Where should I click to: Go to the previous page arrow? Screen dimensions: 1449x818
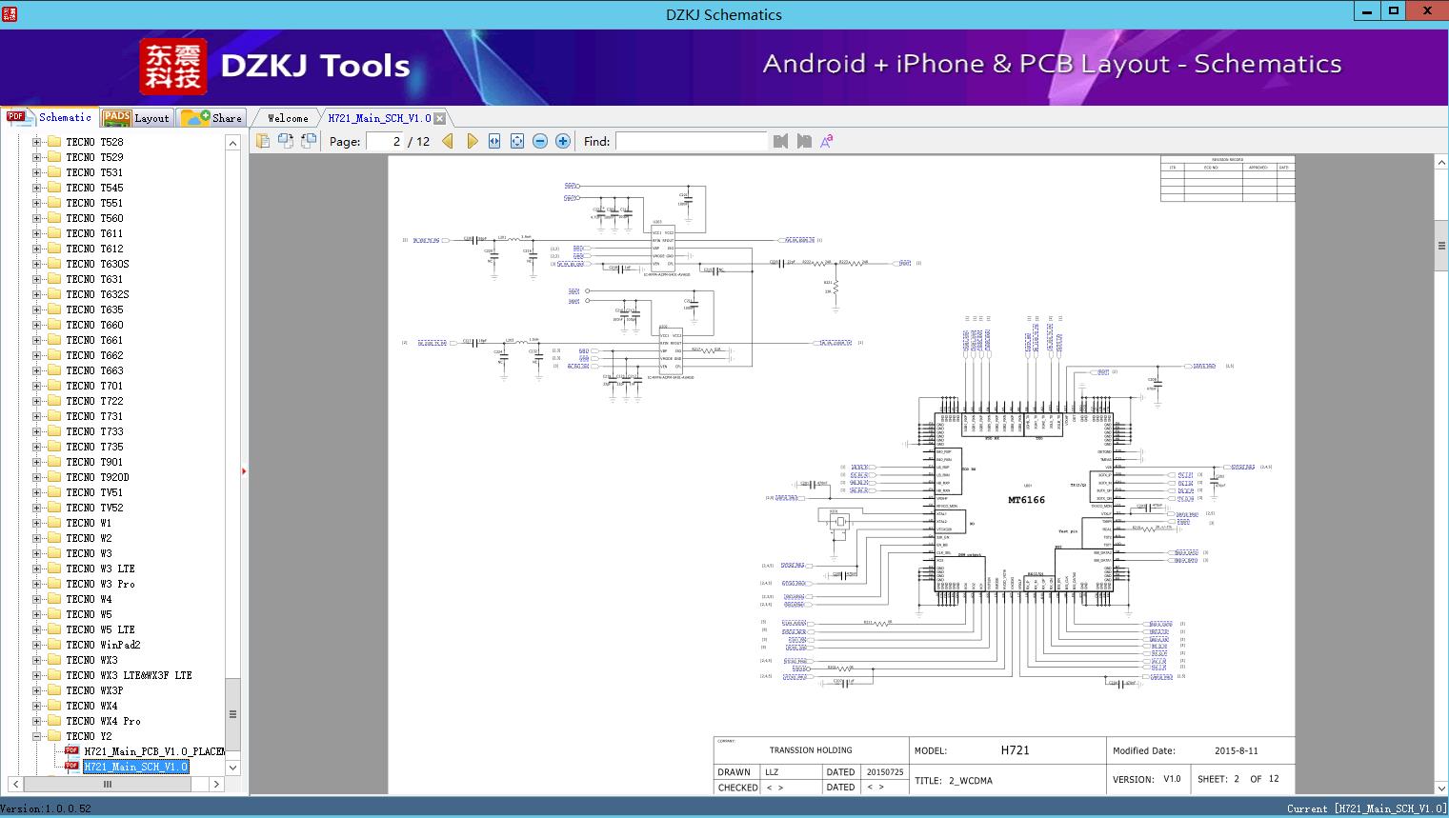point(448,141)
